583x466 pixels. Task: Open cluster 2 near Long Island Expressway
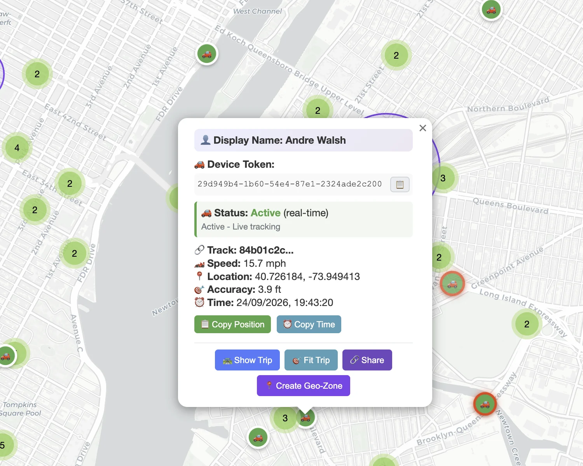click(527, 324)
